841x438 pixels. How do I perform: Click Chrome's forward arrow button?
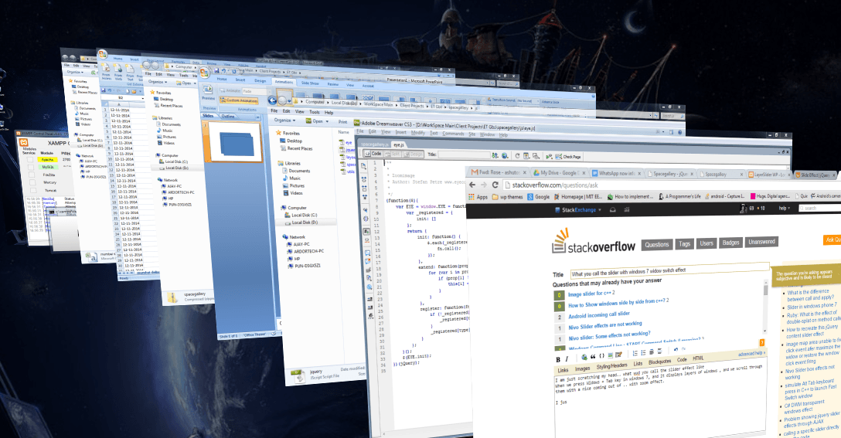(x=484, y=185)
